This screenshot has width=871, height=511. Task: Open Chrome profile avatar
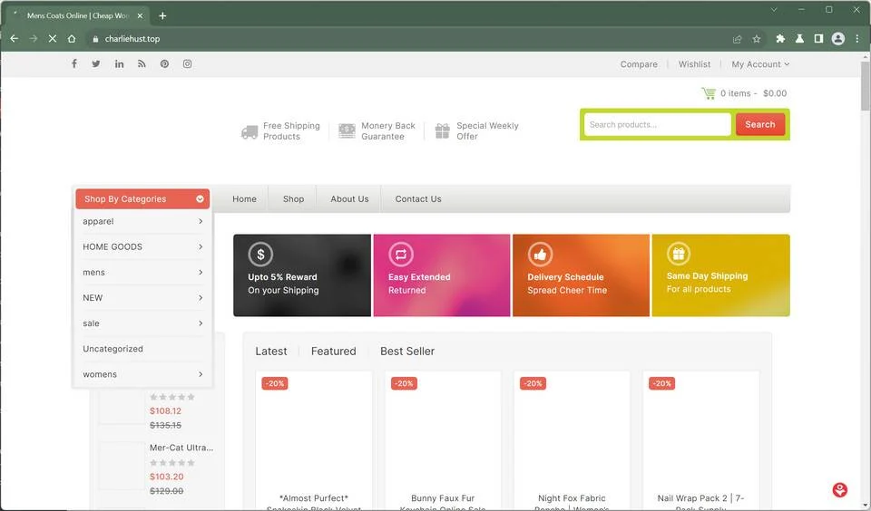pyautogui.click(x=838, y=39)
